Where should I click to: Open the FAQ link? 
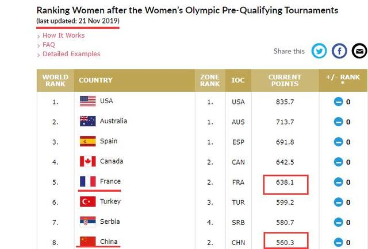(x=49, y=45)
